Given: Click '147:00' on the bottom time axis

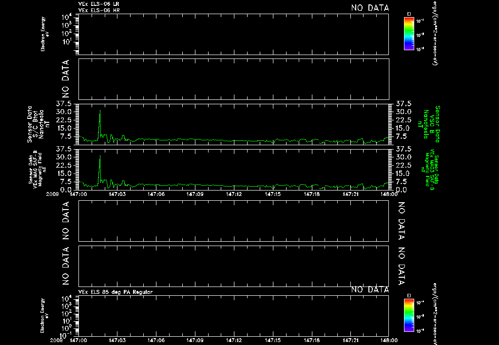Looking at the screenshot, I should click(x=78, y=340).
